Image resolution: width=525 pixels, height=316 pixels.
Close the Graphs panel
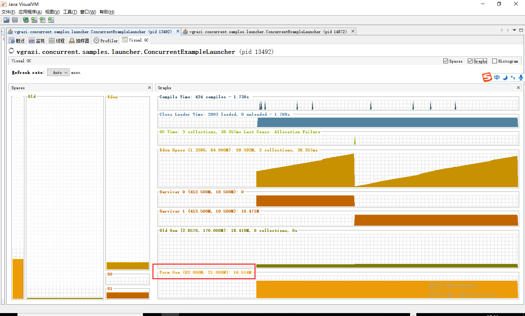coord(518,88)
